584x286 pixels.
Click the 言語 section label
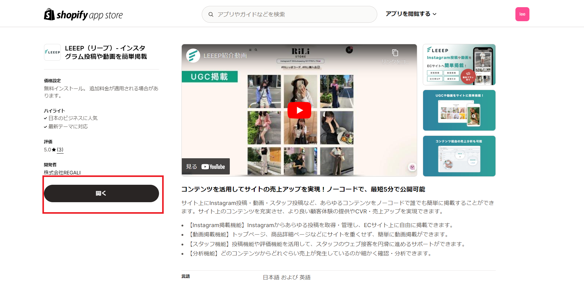[x=186, y=276]
